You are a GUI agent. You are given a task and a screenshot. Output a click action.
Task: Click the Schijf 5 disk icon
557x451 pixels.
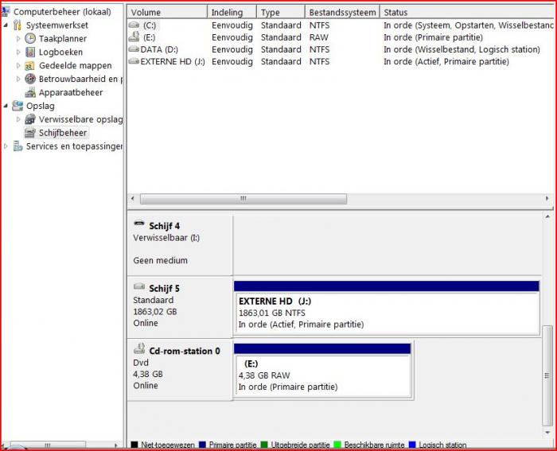(x=139, y=286)
